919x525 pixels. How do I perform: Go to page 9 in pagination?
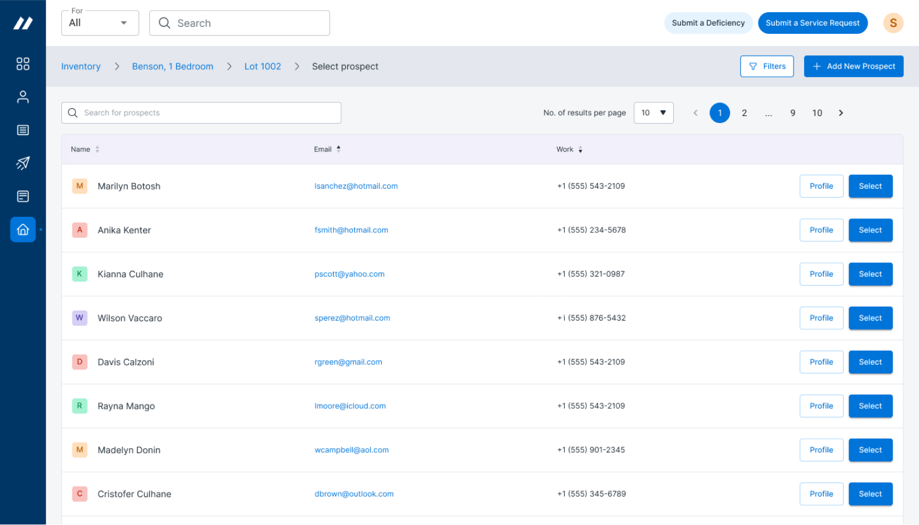point(792,113)
